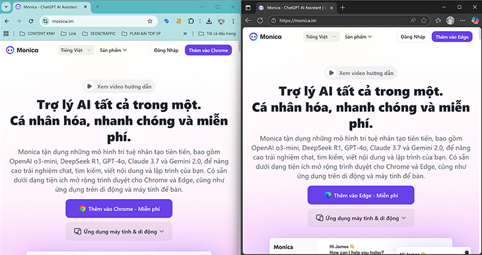Open a new tab in Chrome
482x255 pixels.
click(x=98, y=7)
